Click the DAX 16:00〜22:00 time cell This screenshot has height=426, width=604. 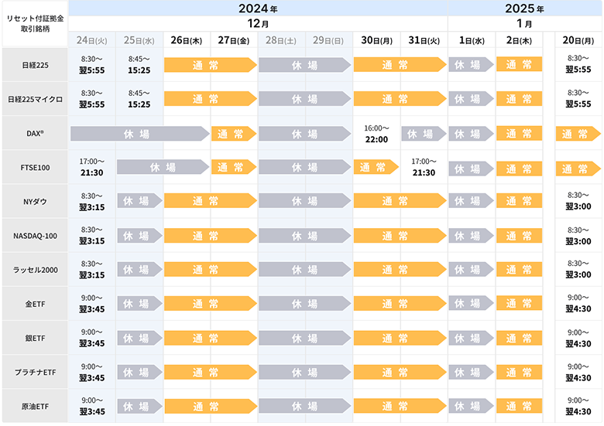(x=376, y=133)
